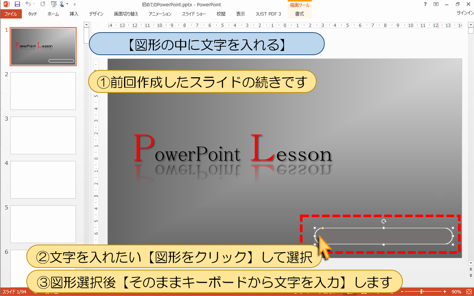Select slide 5 thumbnail
Image resolution: width=474 pixels, height=296 pixels.
[43, 224]
